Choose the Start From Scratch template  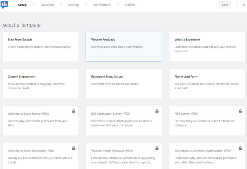pyautogui.click(x=40, y=47)
